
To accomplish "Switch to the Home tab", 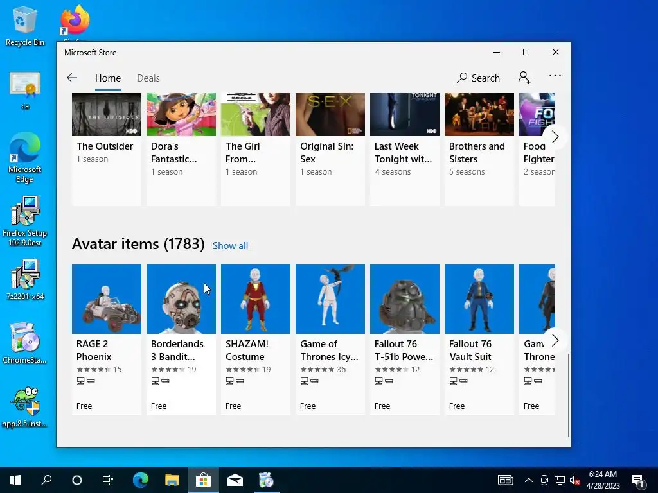I will [108, 78].
